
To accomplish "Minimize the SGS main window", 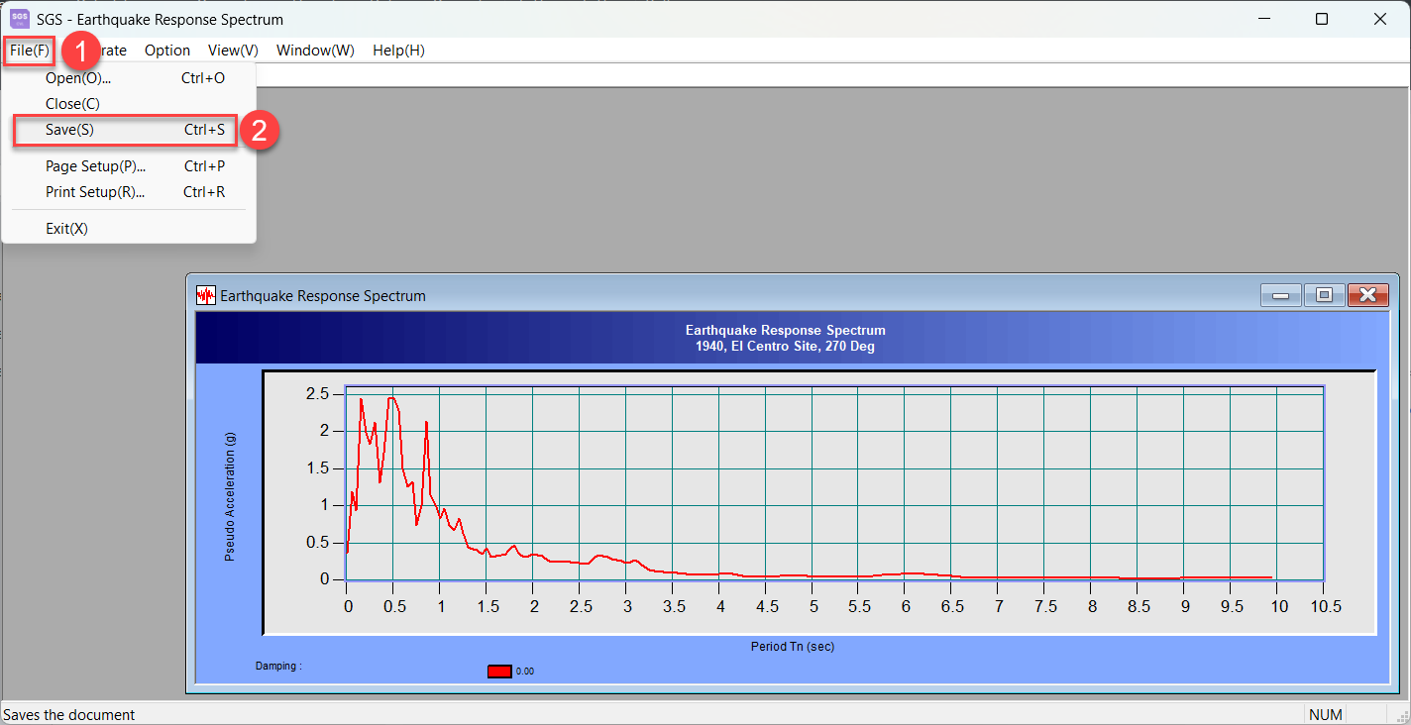I will [x=1264, y=19].
